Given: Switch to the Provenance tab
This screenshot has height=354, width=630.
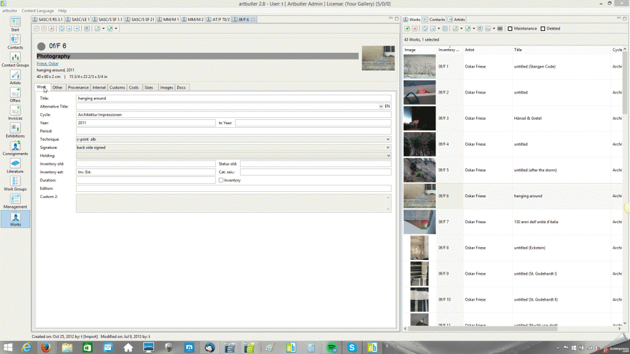Looking at the screenshot, I should pos(78,87).
